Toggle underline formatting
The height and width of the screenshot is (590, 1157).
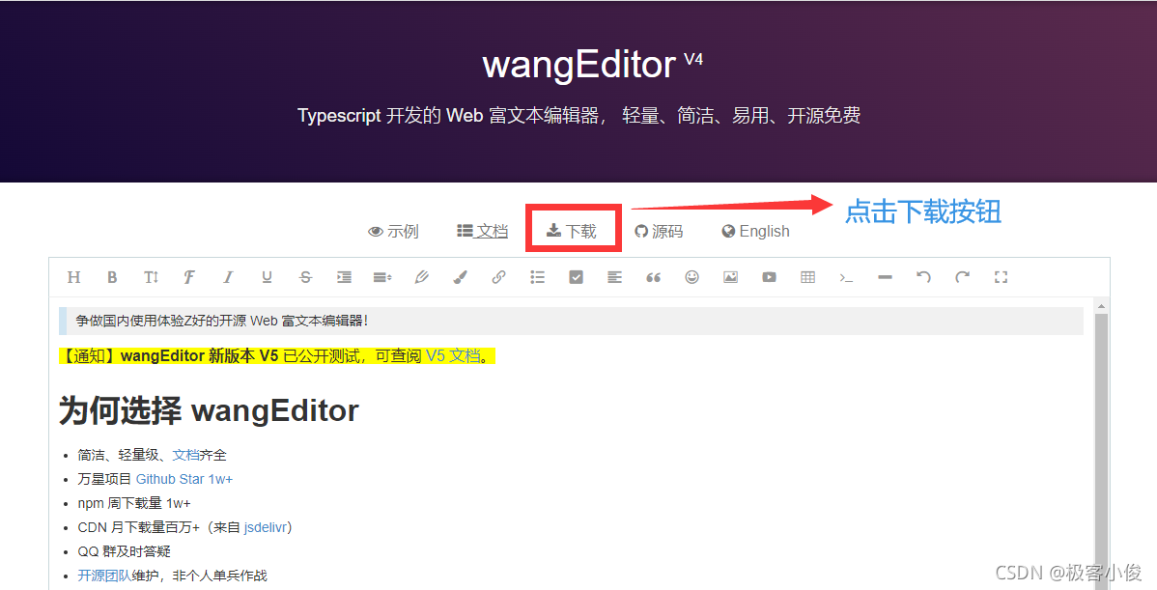coord(267,277)
